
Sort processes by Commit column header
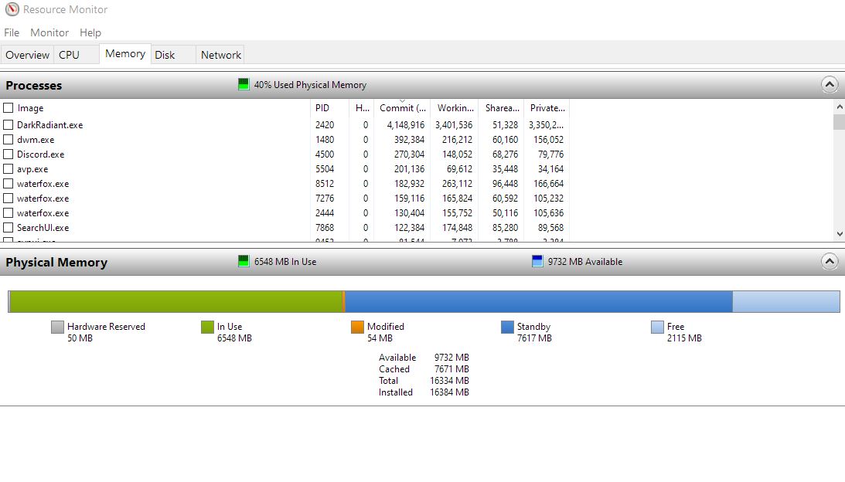pos(402,108)
